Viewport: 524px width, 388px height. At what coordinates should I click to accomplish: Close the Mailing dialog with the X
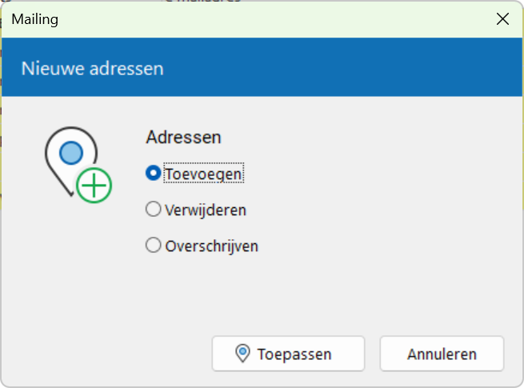click(502, 19)
